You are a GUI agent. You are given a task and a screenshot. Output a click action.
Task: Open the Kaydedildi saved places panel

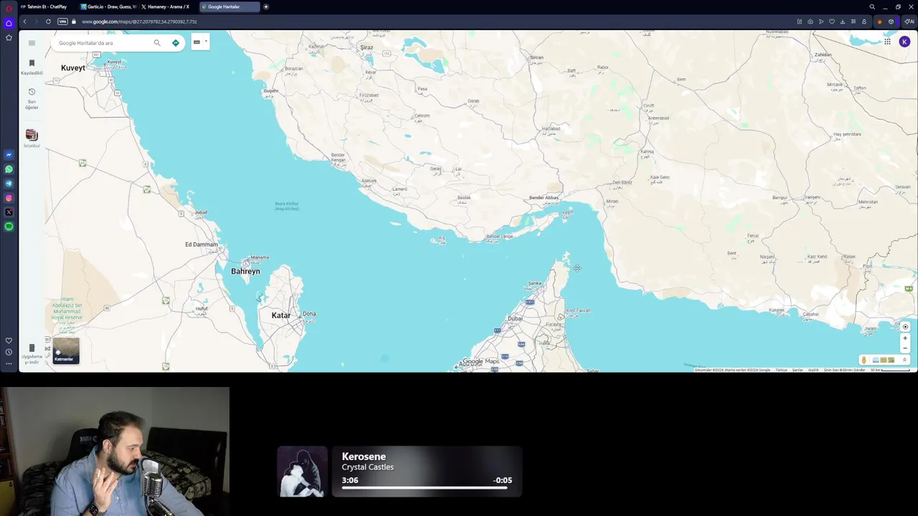pyautogui.click(x=32, y=67)
